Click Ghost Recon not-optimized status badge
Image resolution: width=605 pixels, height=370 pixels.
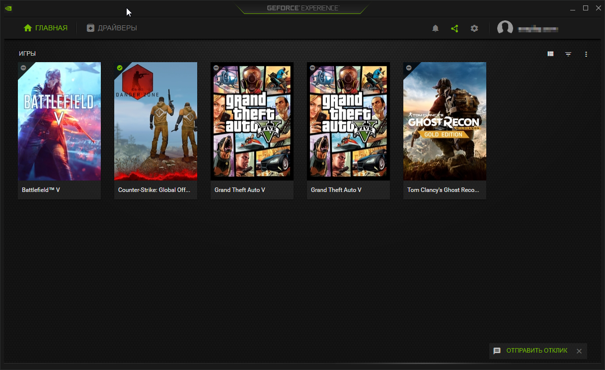point(409,68)
